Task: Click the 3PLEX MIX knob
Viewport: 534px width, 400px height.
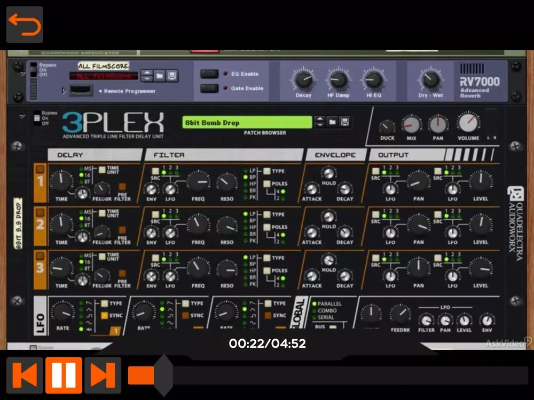Action: (411, 125)
